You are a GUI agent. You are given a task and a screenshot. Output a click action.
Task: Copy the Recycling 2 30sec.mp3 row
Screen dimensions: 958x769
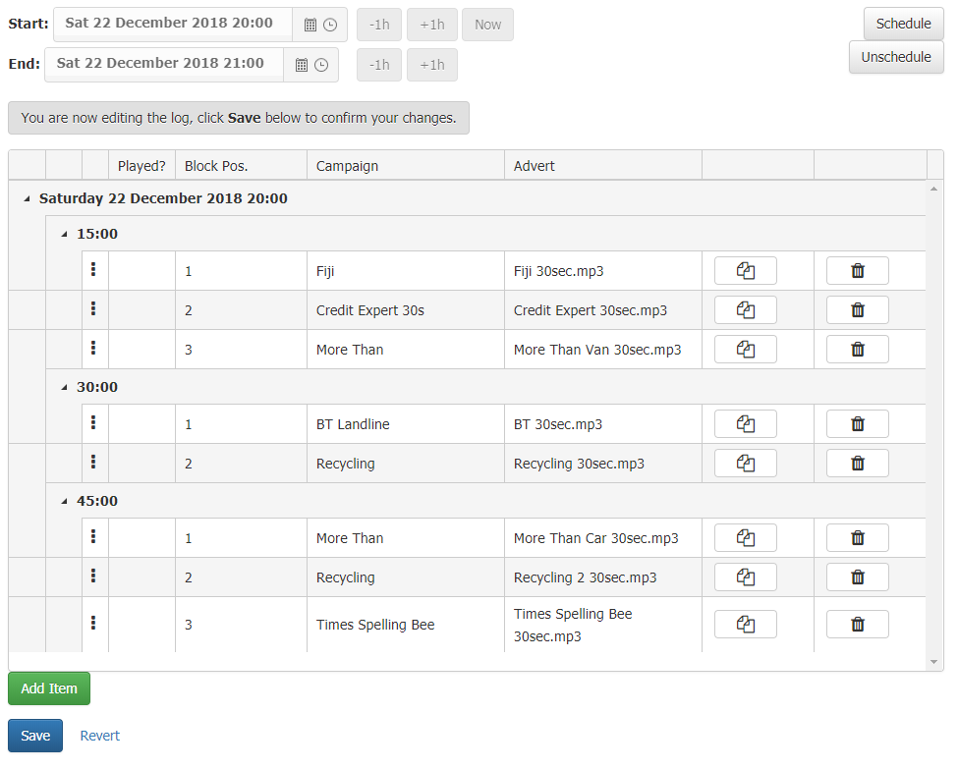pyautogui.click(x=745, y=577)
